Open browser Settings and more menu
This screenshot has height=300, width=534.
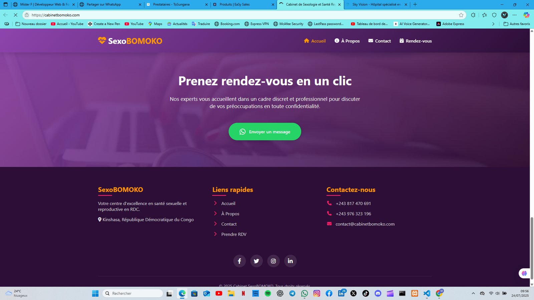pyautogui.click(x=515, y=15)
